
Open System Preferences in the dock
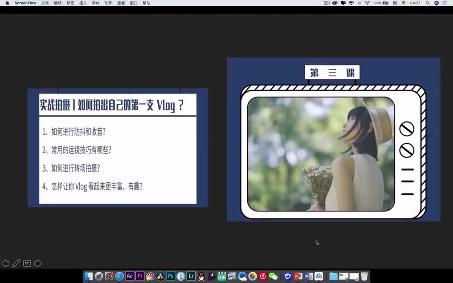(109, 276)
